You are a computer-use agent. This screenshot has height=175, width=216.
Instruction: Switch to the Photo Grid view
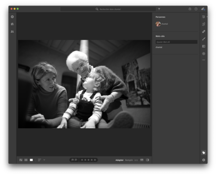tap(21, 160)
